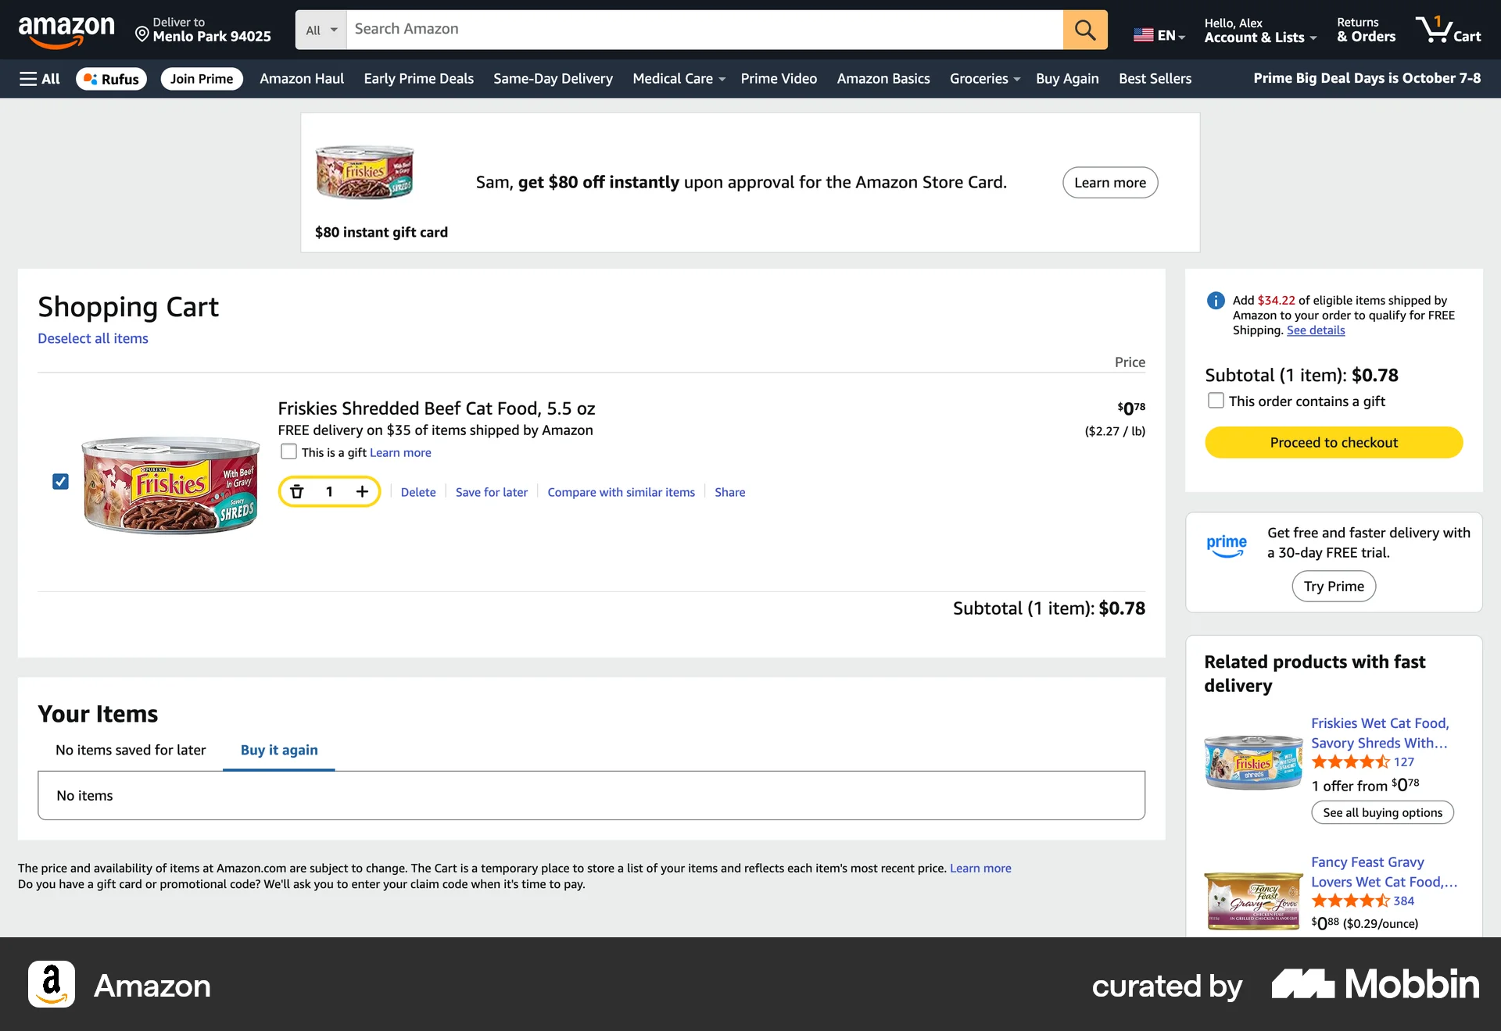Screen dimensions: 1501x1031
Task: Click Proceed to checkout
Action: coord(1333,441)
